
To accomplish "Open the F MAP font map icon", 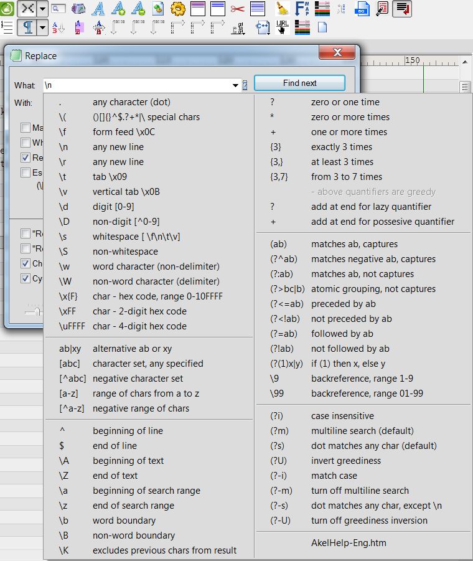I will [x=302, y=9].
